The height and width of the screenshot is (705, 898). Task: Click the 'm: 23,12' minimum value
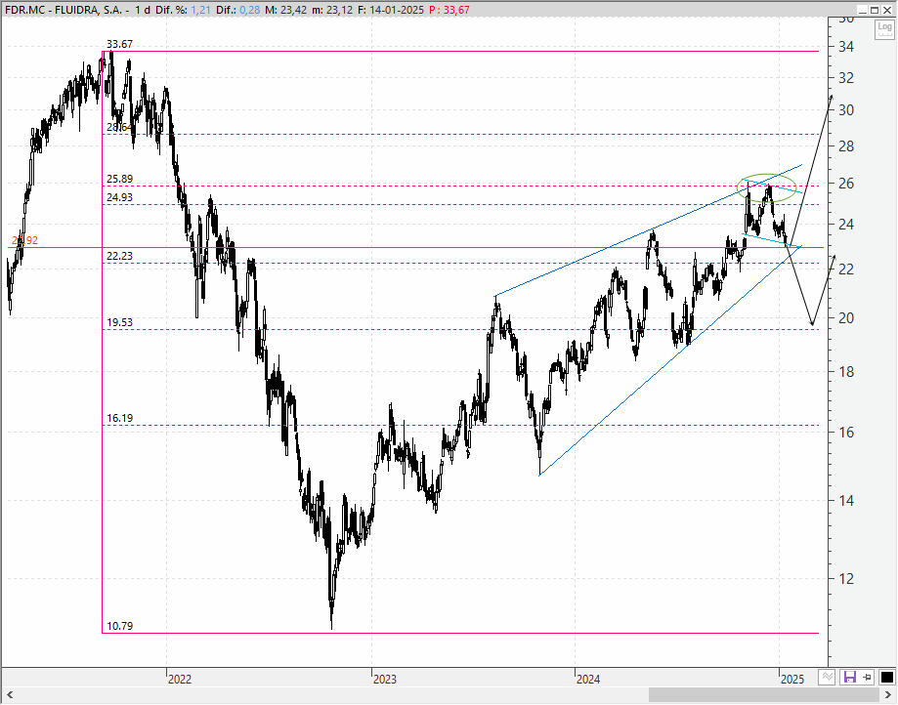[x=332, y=10]
